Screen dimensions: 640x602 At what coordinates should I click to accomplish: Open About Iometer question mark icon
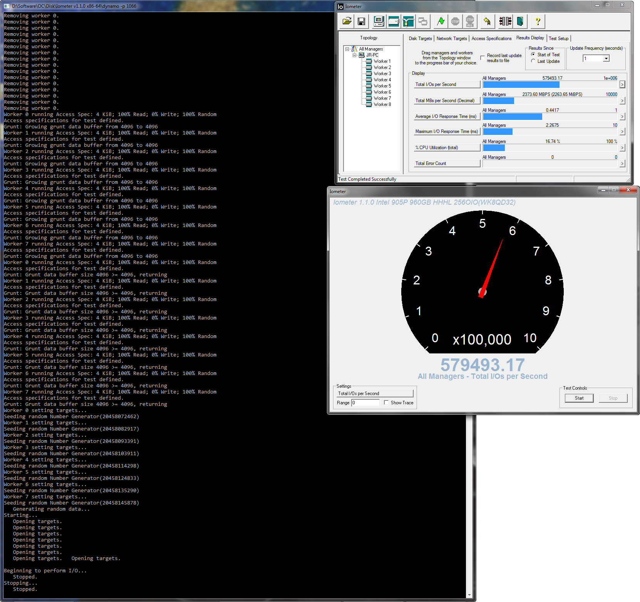(x=538, y=21)
